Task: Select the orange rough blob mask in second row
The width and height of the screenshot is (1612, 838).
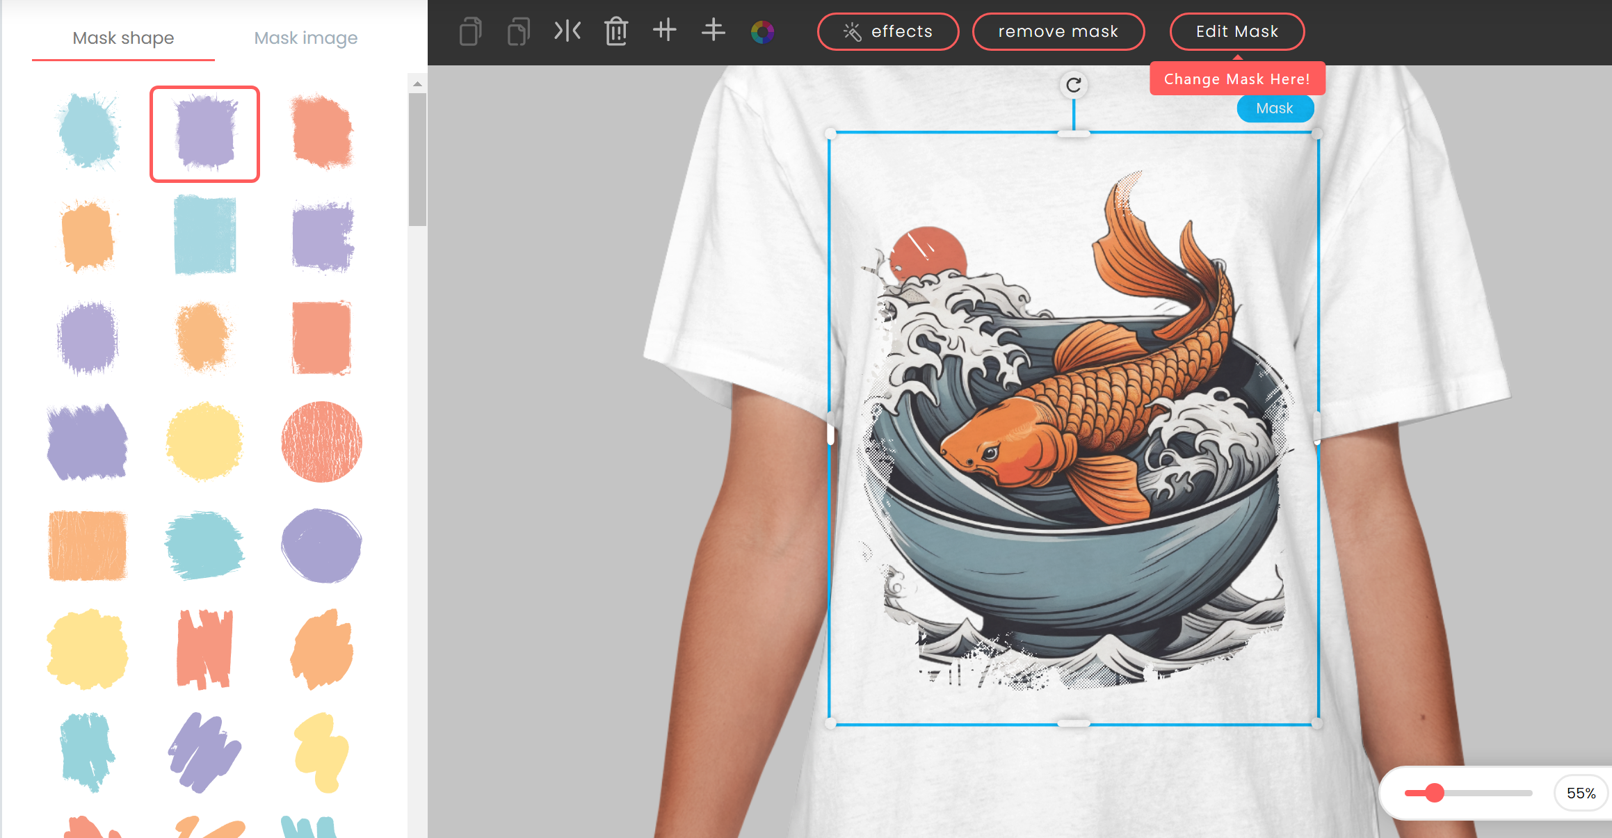Action: [88, 236]
